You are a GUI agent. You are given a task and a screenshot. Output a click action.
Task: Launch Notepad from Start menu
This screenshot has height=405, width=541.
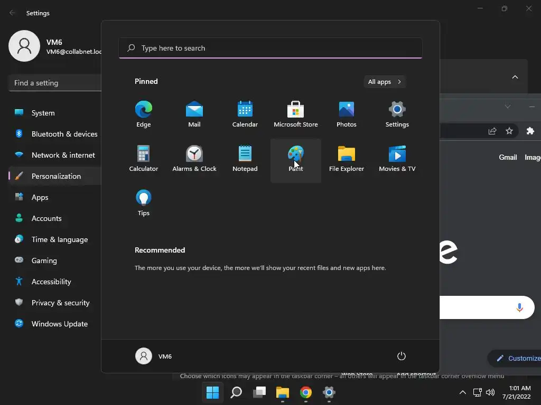click(x=245, y=159)
